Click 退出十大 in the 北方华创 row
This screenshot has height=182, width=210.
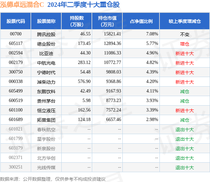pos(185,158)
